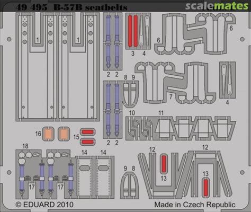
Task: Select the hook-shaped part 10
Action: 140,128
